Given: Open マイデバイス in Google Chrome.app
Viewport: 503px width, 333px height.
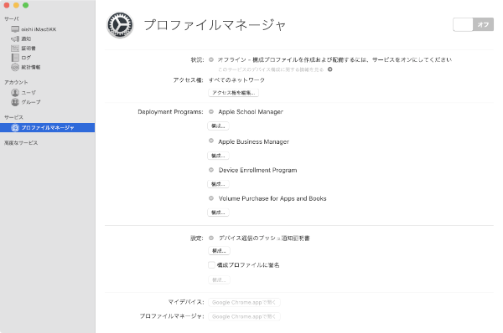Looking at the screenshot, I should point(244,302).
